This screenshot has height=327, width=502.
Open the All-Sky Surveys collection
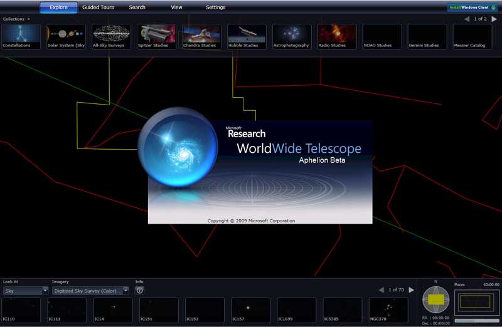click(x=112, y=36)
